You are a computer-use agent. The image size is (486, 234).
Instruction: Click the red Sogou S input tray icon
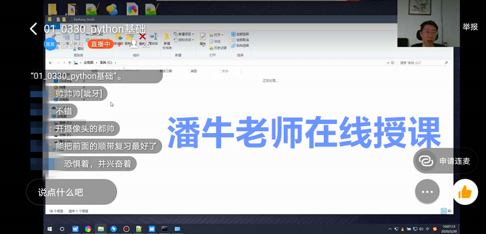pyautogui.click(x=434, y=229)
